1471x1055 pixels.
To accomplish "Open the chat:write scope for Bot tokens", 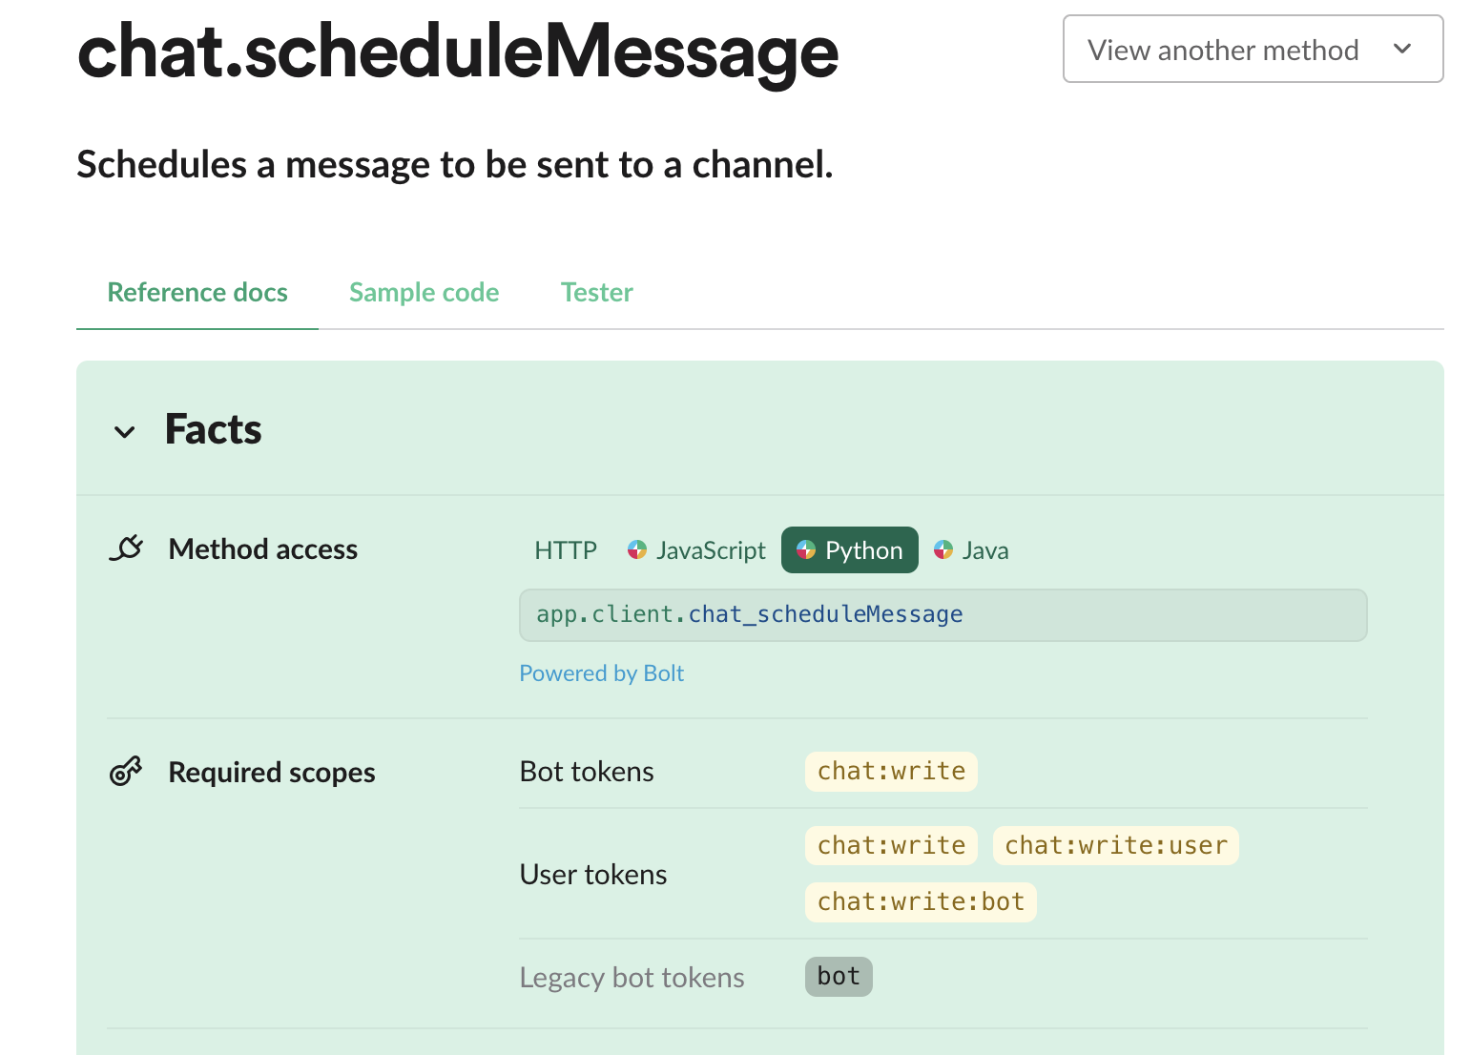I will click(891, 772).
